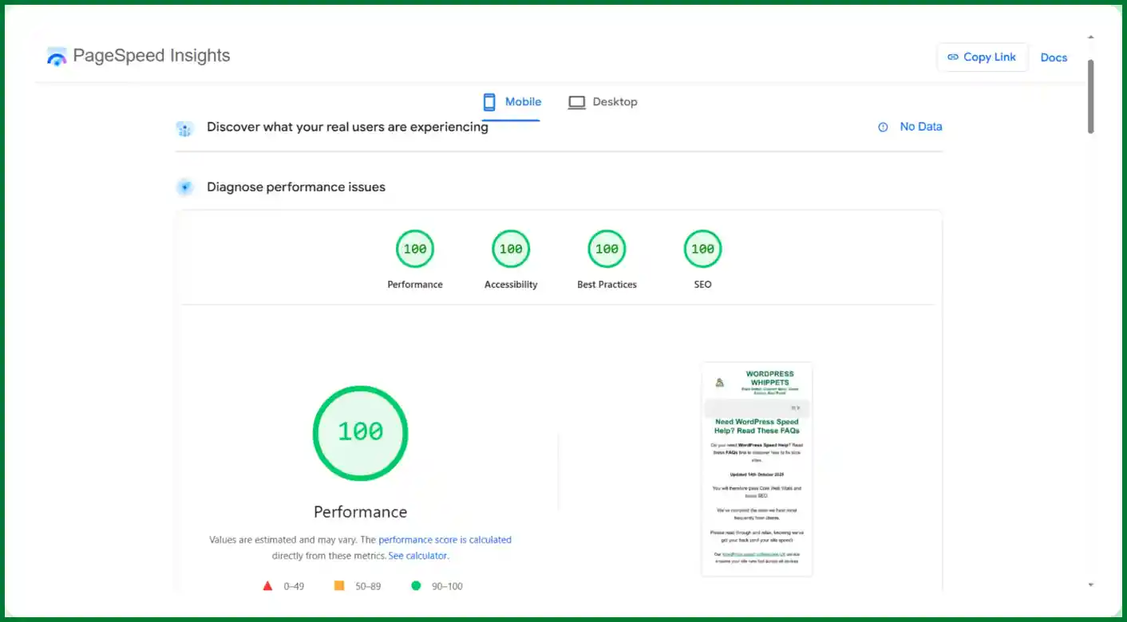1127x622 pixels.
Task: Click the No Data label
Action: click(920, 127)
